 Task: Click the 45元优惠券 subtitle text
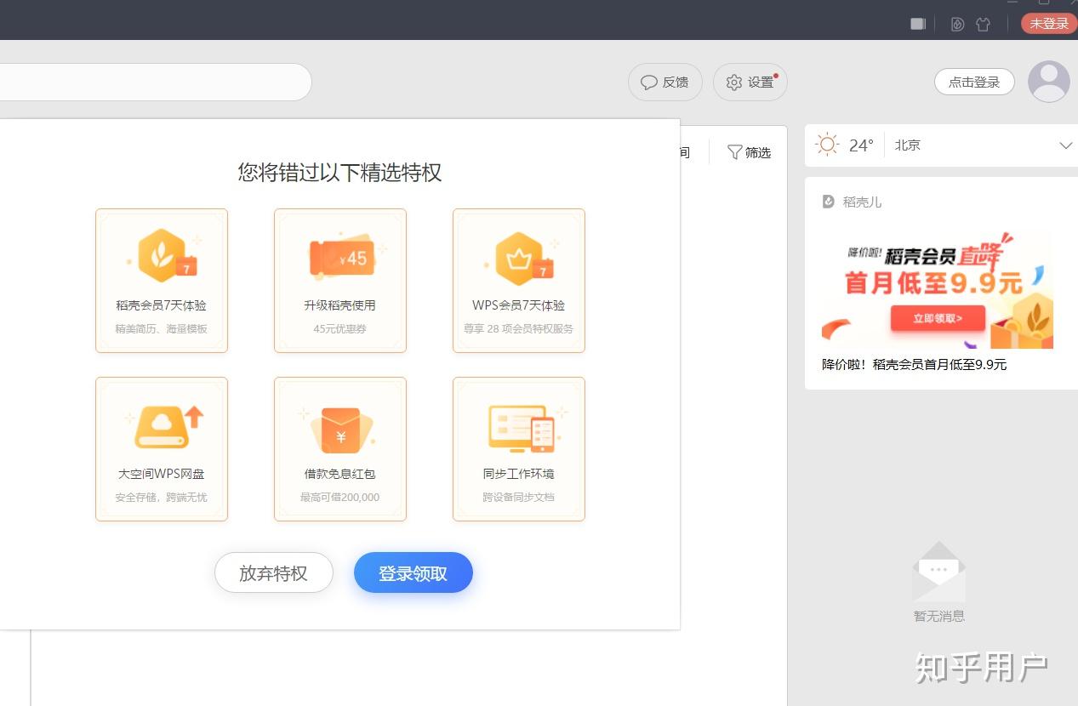coord(340,329)
